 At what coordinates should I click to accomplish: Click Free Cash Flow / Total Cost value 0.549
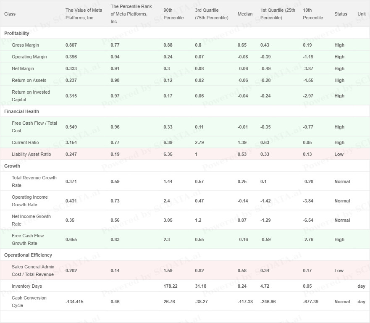click(71, 127)
